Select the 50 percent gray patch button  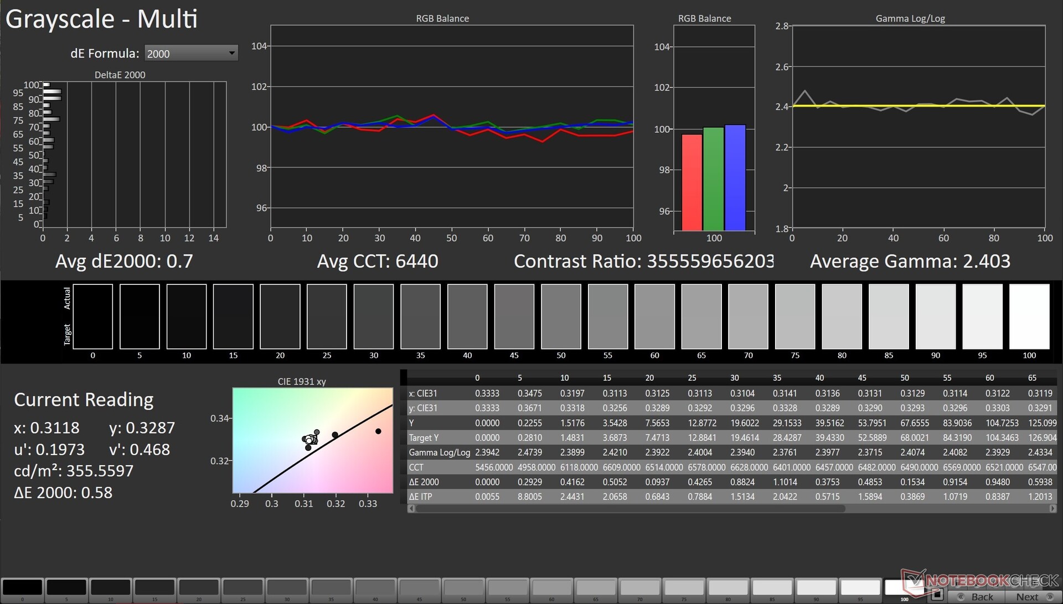[463, 587]
